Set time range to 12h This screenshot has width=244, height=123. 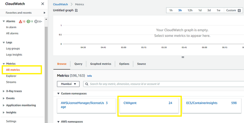pyautogui.click(x=190, y=10)
